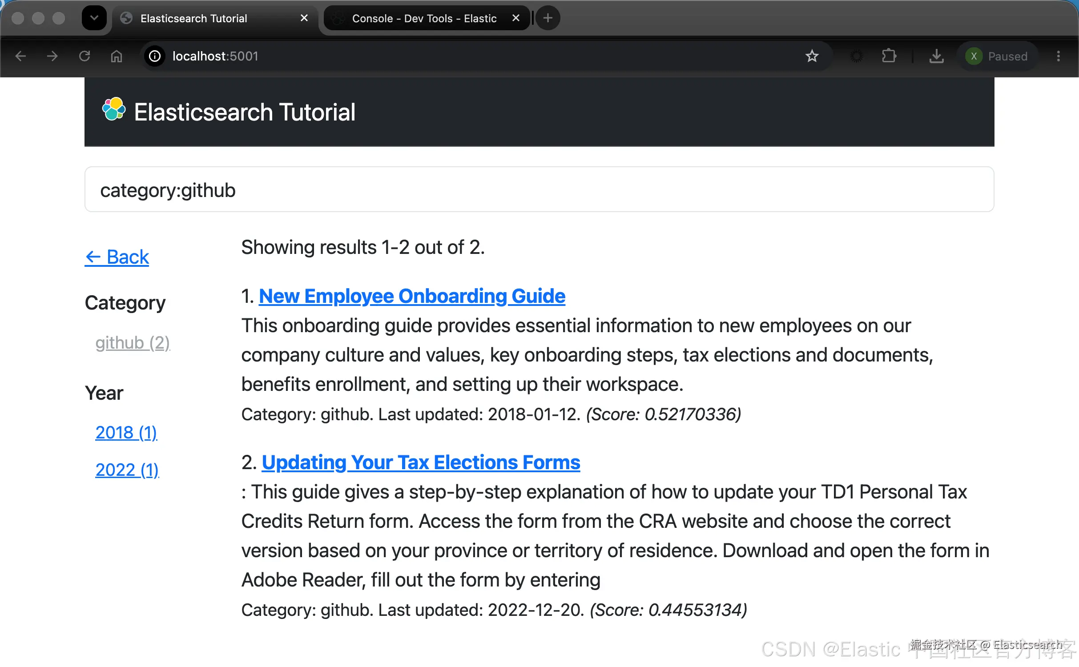Viewport: 1079px width, 667px height.
Task: Open the browser three-dot menu
Action: [x=1059, y=56]
